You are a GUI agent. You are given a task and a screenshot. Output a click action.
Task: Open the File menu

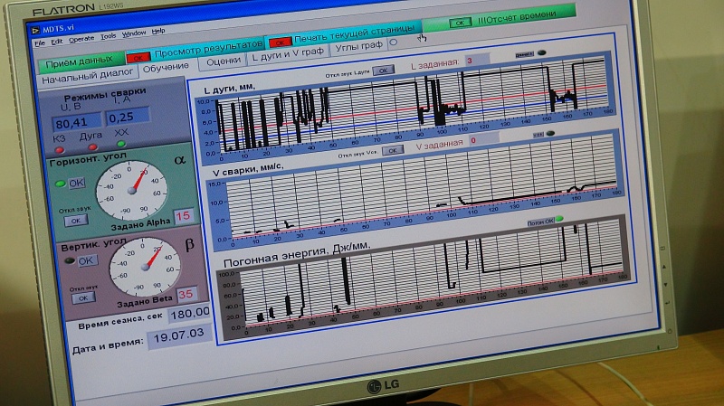39,42
